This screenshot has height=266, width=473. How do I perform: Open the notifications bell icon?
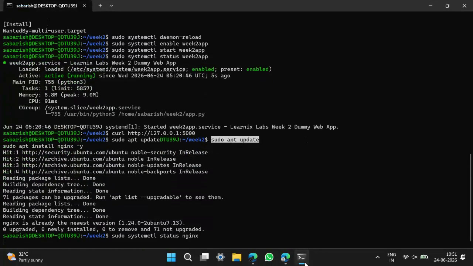(463, 257)
